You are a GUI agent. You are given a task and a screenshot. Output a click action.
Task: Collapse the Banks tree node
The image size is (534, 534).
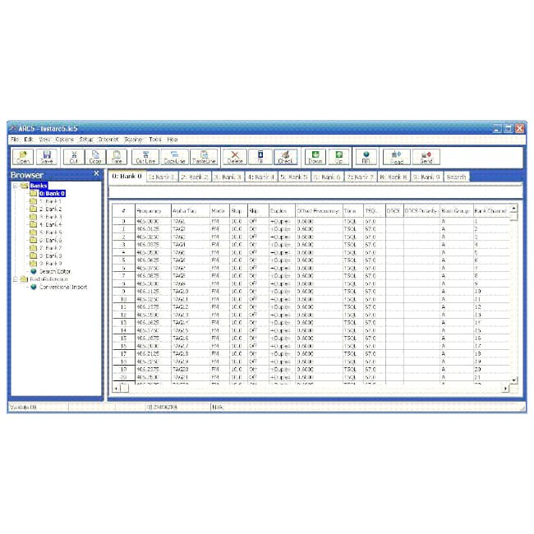point(16,186)
